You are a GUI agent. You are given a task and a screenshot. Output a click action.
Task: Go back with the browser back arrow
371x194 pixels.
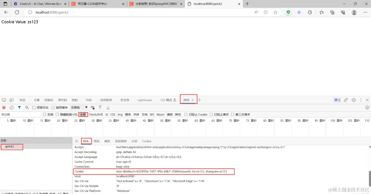pyautogui.click(x=6, y=12)
